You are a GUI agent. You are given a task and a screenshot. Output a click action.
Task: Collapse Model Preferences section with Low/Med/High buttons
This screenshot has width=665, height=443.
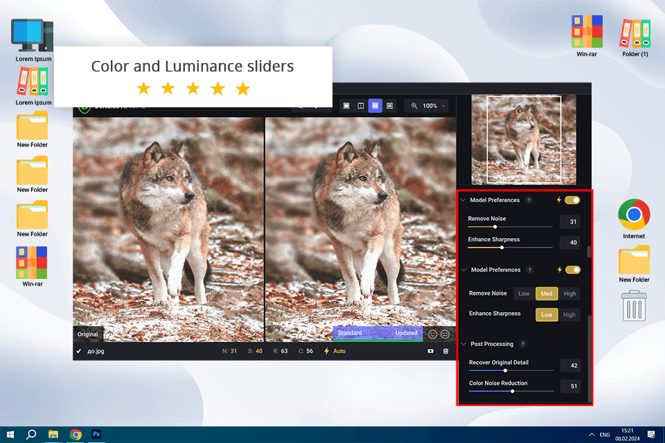(x=464, y=270)
